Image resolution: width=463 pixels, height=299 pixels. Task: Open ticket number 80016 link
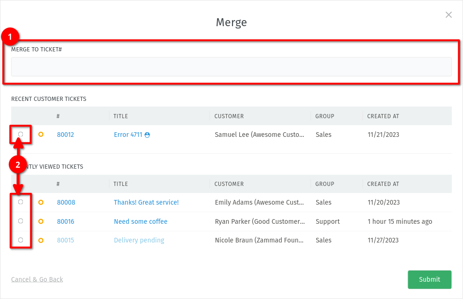coord(65,221)
